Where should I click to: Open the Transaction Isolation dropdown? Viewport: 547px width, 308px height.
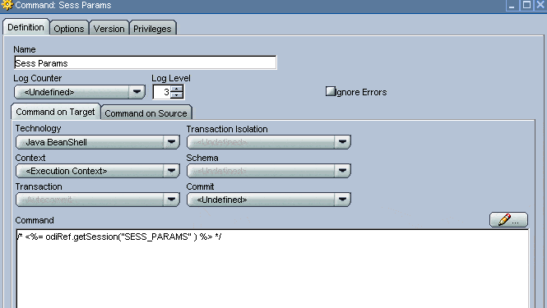click(x=269, y=142)
